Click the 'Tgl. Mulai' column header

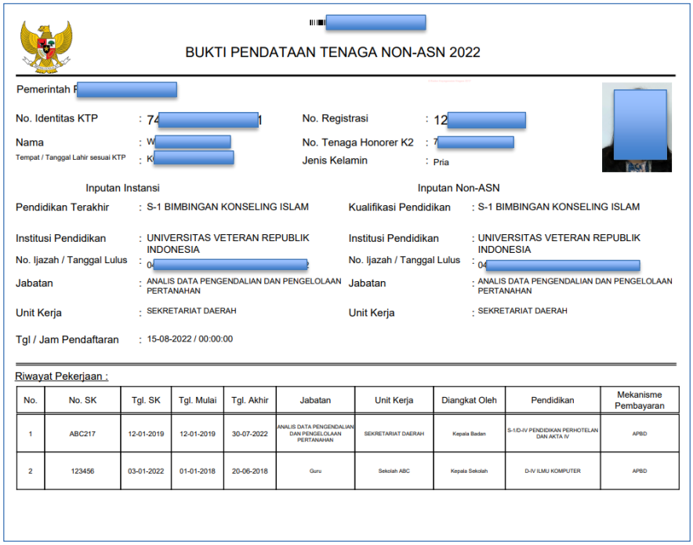[198, 400]
